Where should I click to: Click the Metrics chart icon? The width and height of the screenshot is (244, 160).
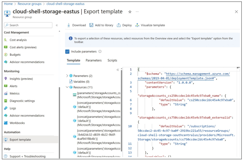[x=6, y=93]
